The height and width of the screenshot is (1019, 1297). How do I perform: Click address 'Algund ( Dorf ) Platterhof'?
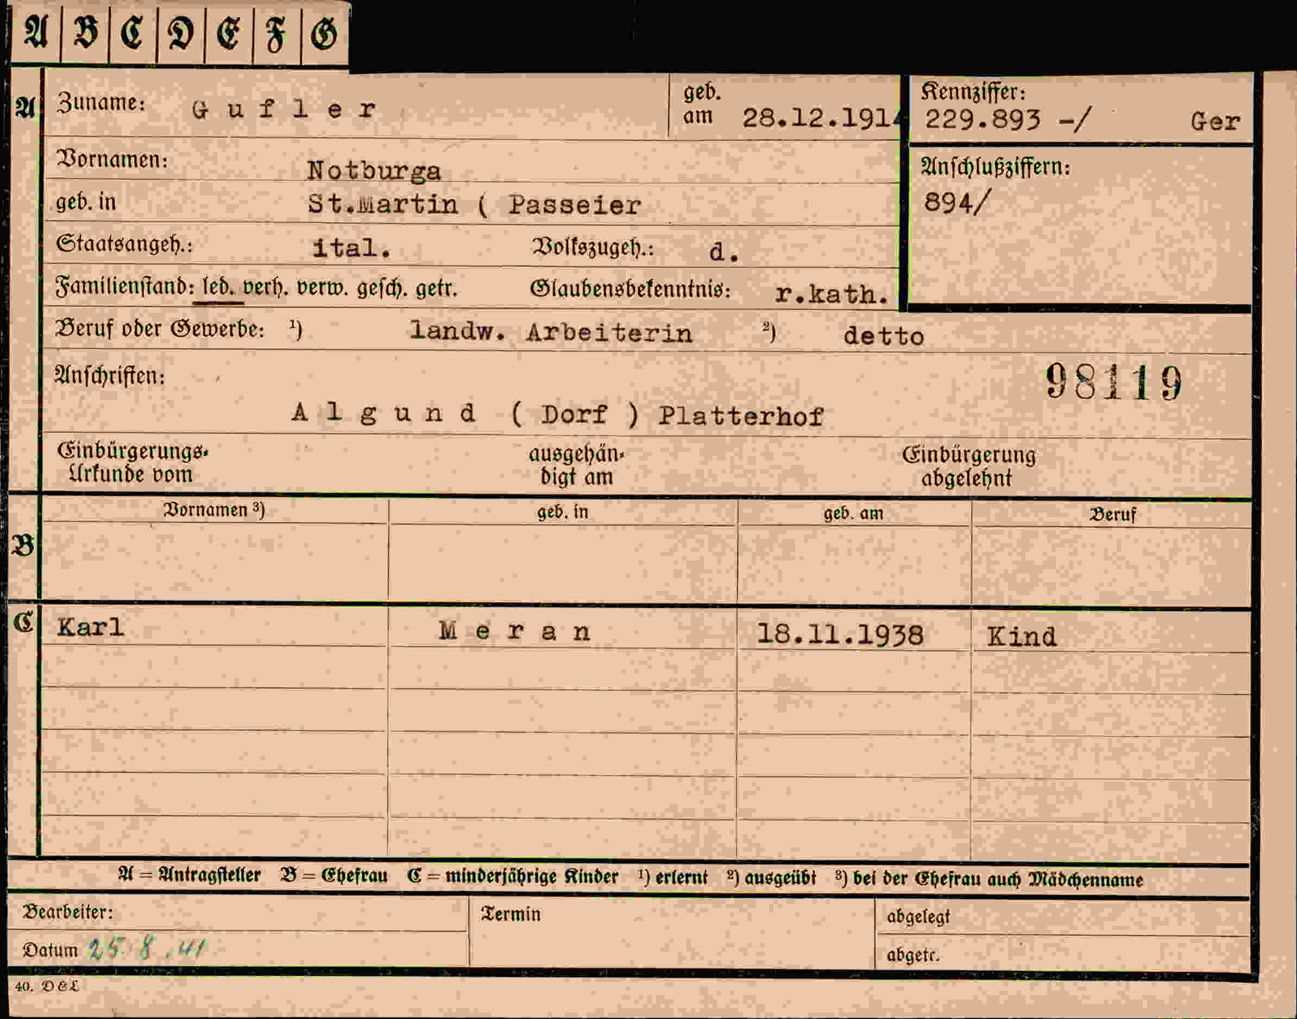557,414
